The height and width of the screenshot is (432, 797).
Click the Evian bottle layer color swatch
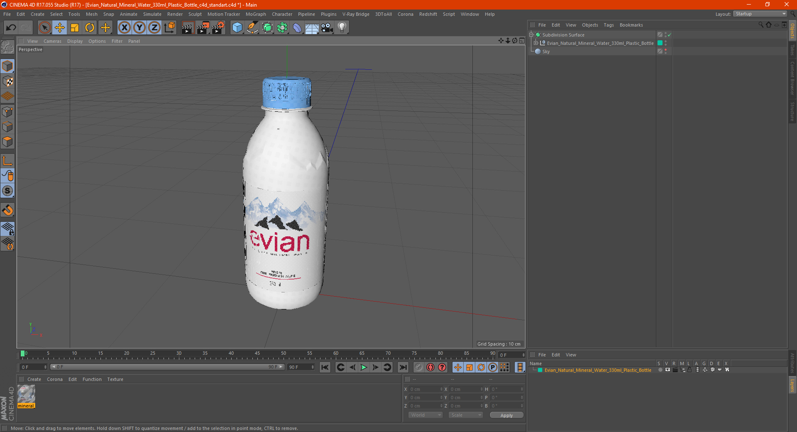click(x=660, y=43)
